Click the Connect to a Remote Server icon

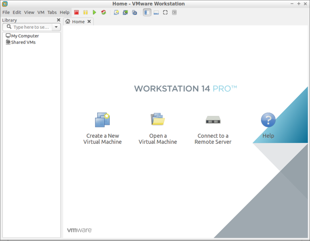[x=213, y=119]
